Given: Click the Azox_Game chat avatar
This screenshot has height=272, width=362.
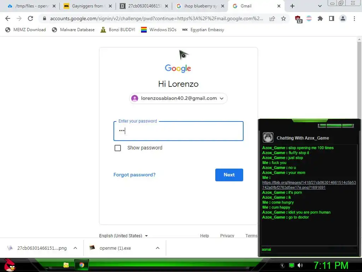Looking at the screenshot, I should pyautogui.click(x=268, y=138).
